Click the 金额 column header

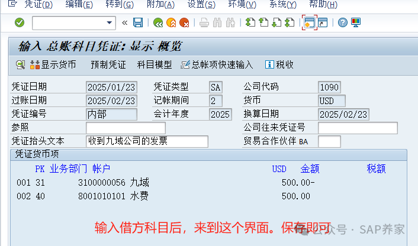pyautogui.click(x=310, y=169)
